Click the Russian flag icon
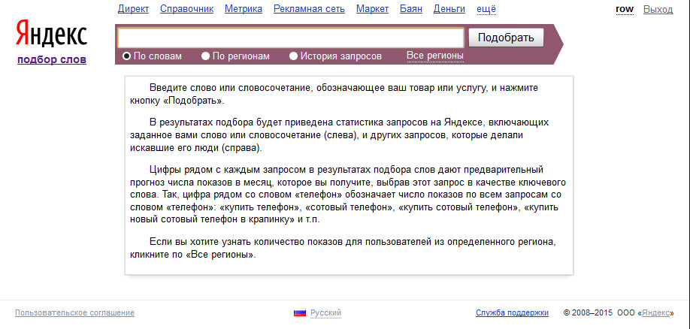This screenshot has height=329, width=690. (x=300, y=313)
